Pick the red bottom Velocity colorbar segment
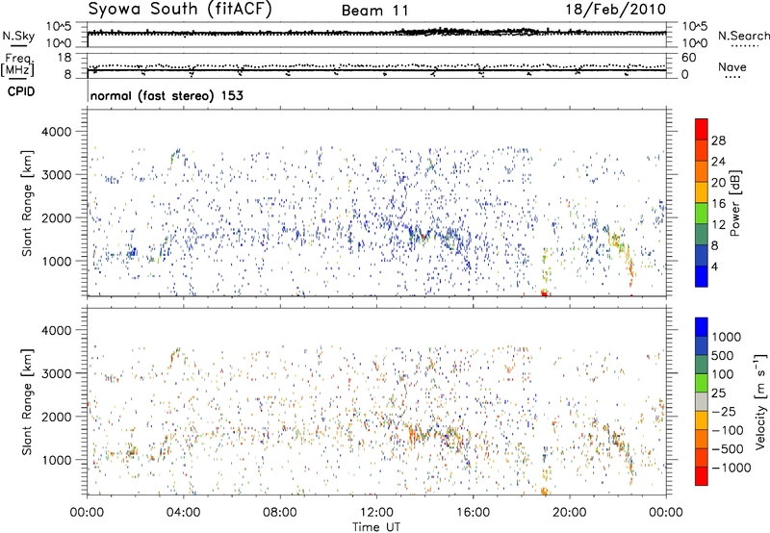This screenshot has width=770, height=533. click(x=702, y=476)
